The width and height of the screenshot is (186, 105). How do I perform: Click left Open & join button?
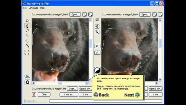pos(85,89)
